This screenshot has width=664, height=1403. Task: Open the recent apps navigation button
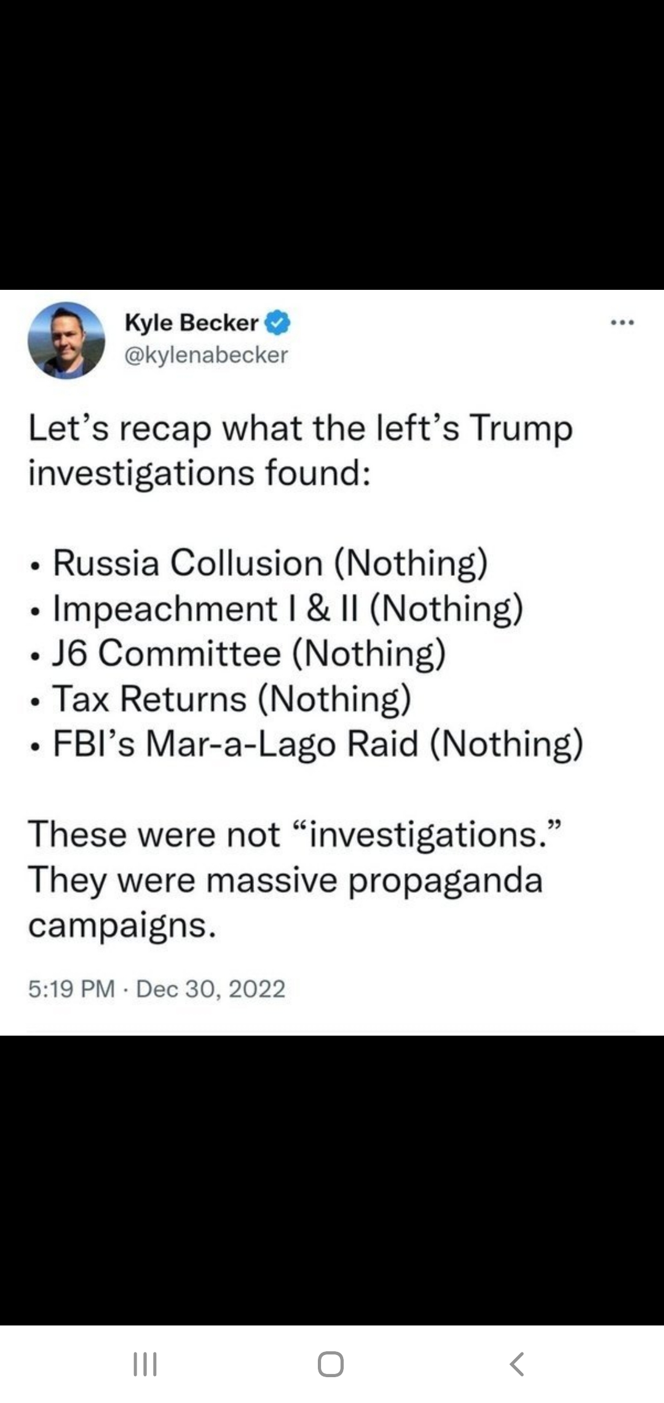[145, 1364]
